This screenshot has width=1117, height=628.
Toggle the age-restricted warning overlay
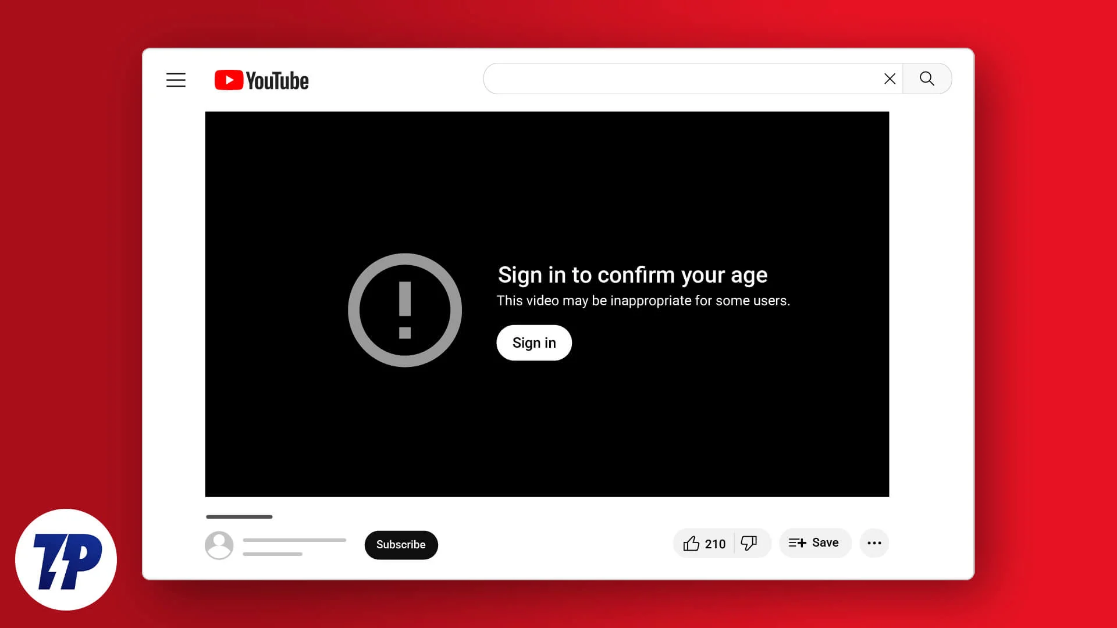pyautogui.click(x=534, y=342)
